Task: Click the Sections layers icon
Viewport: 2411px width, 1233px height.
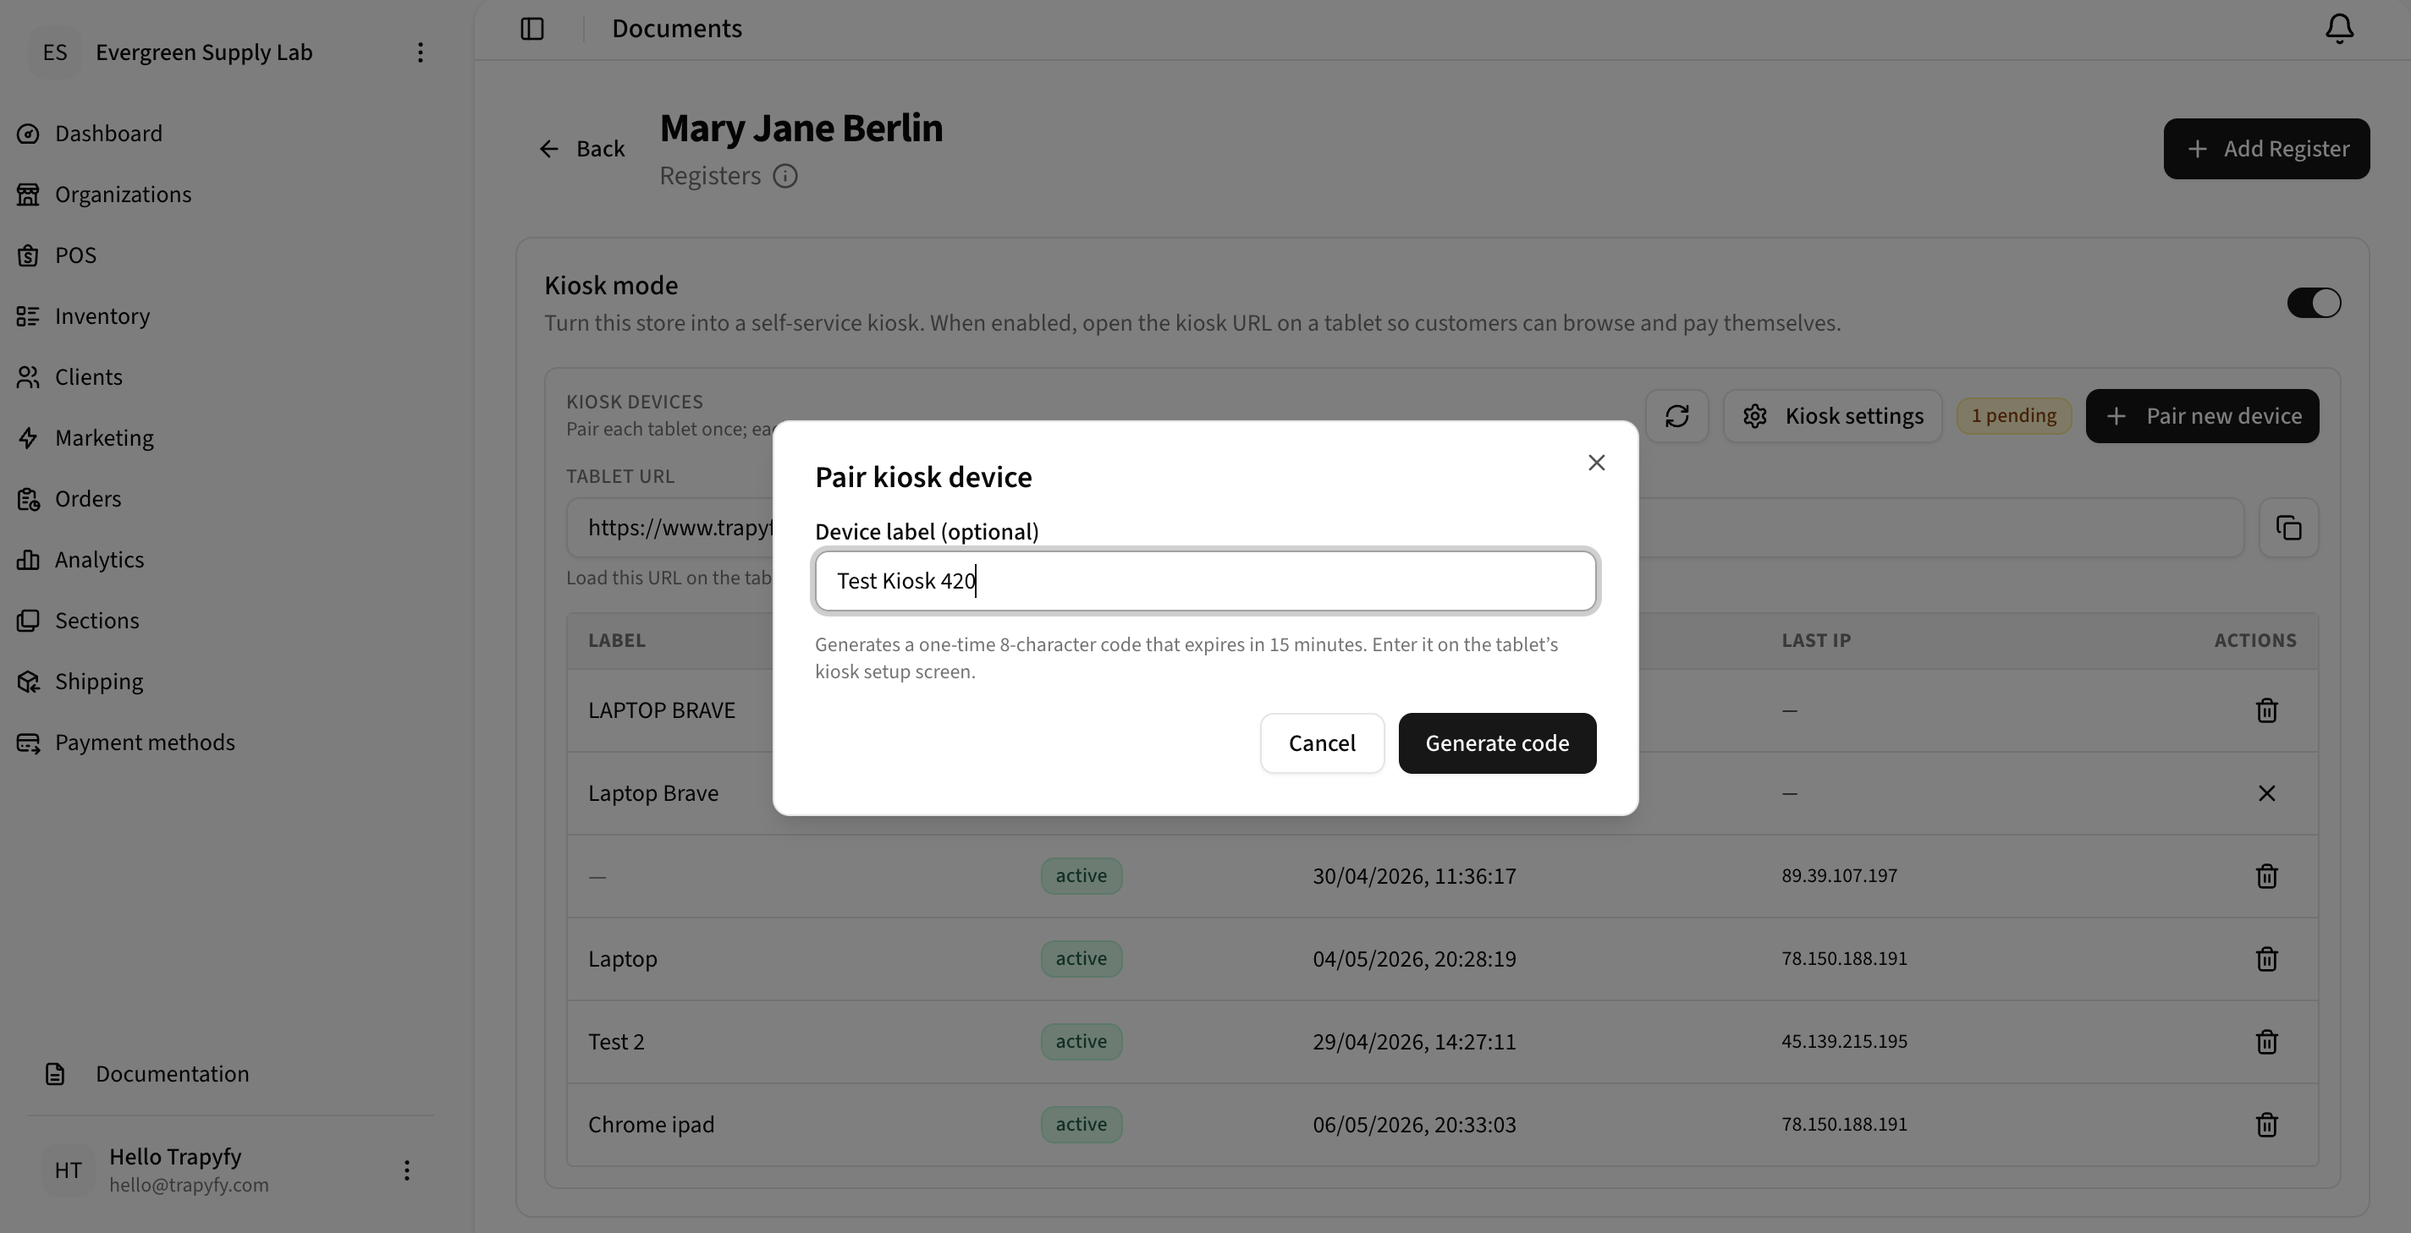Action: (x=28, y=620)
